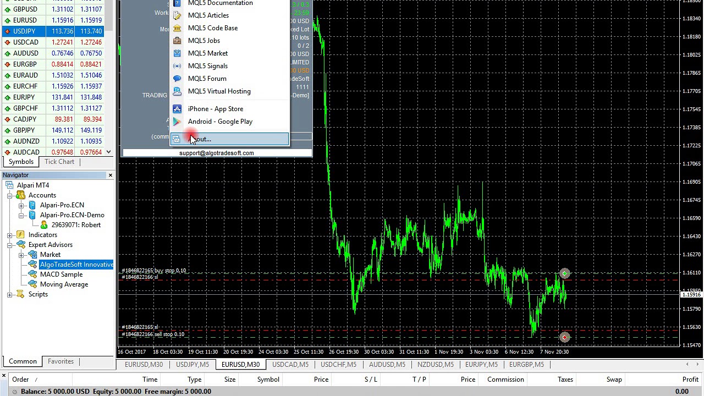This screenshot has width=704, height=396.
Task: Close the Navigator panel
Action: [x=110, y=175]
